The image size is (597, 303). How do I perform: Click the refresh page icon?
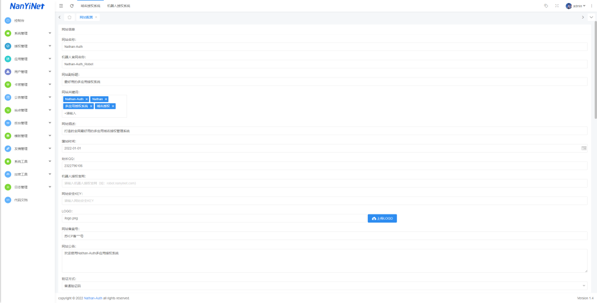[72, 6]
